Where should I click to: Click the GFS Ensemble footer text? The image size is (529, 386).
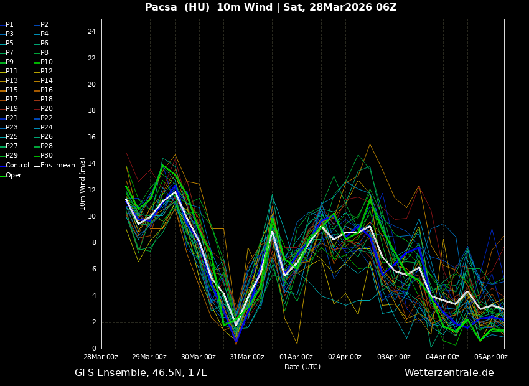141,373
